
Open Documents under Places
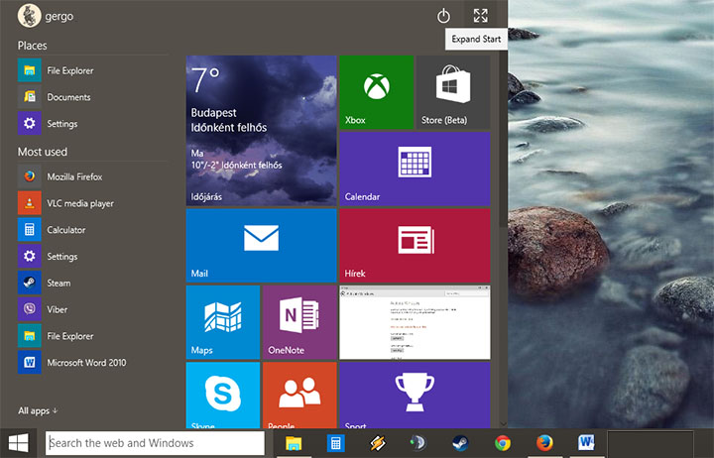tap(68, 97)
